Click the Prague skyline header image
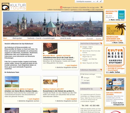The height and width of the screenshot is (113, 130). (x=53, y=24)
